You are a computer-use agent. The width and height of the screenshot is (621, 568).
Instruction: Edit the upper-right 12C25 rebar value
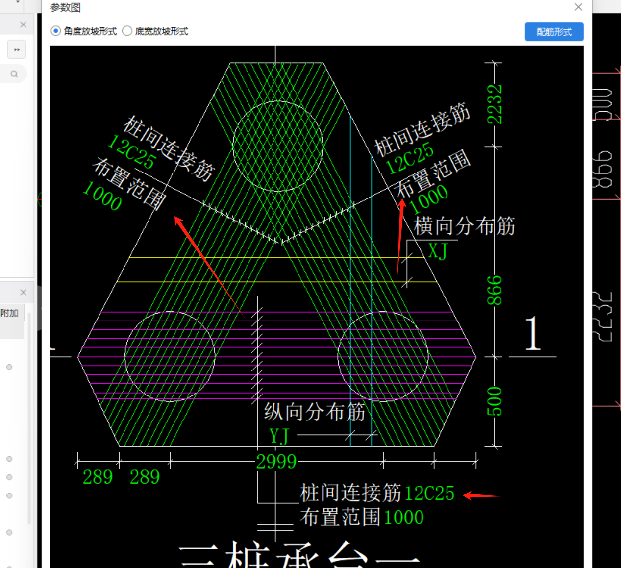click(410, 158)
